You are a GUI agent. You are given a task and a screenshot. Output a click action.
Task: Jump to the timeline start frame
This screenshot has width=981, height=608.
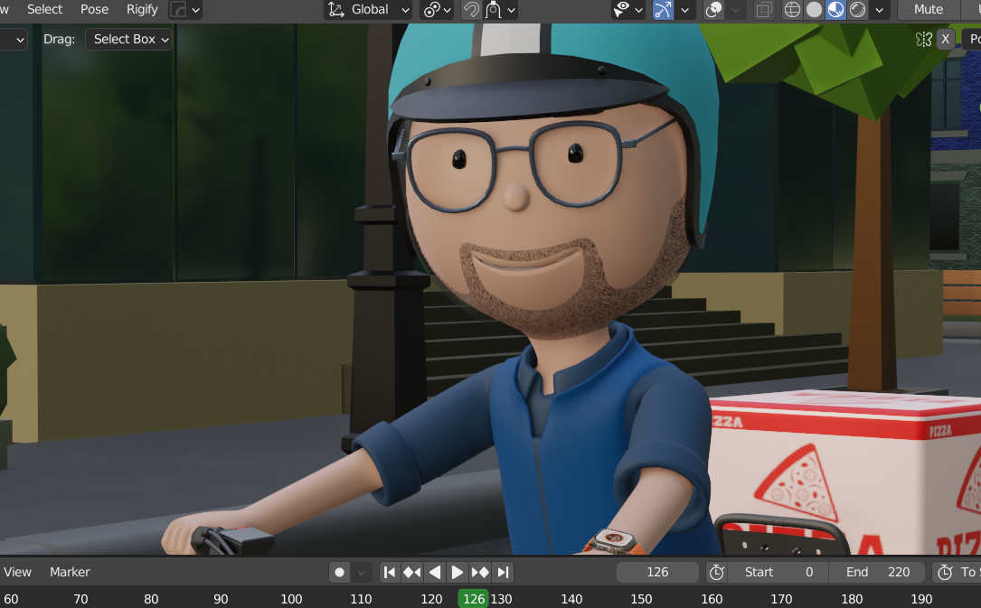click(x=389, y=572)
